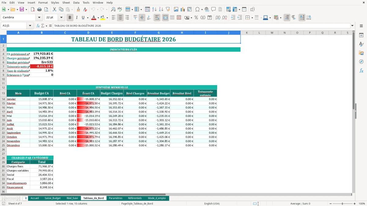
Task: Open the 22 pt font size dropdown
Action: pos(61,18)
